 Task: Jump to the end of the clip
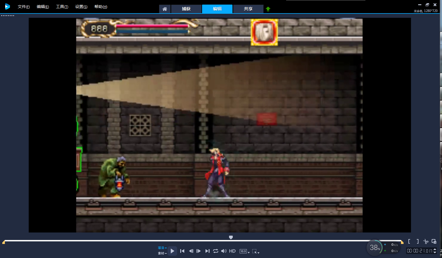(207, 251)
